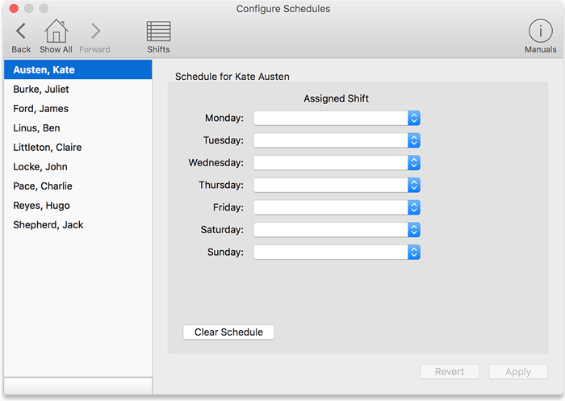Choose a shift for Thursday

[x=337, y=186]
